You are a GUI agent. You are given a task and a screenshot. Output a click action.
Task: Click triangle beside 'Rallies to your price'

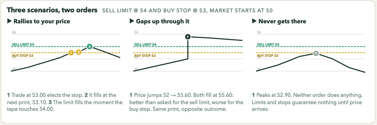pyautogui.click(x=9, y=21)
